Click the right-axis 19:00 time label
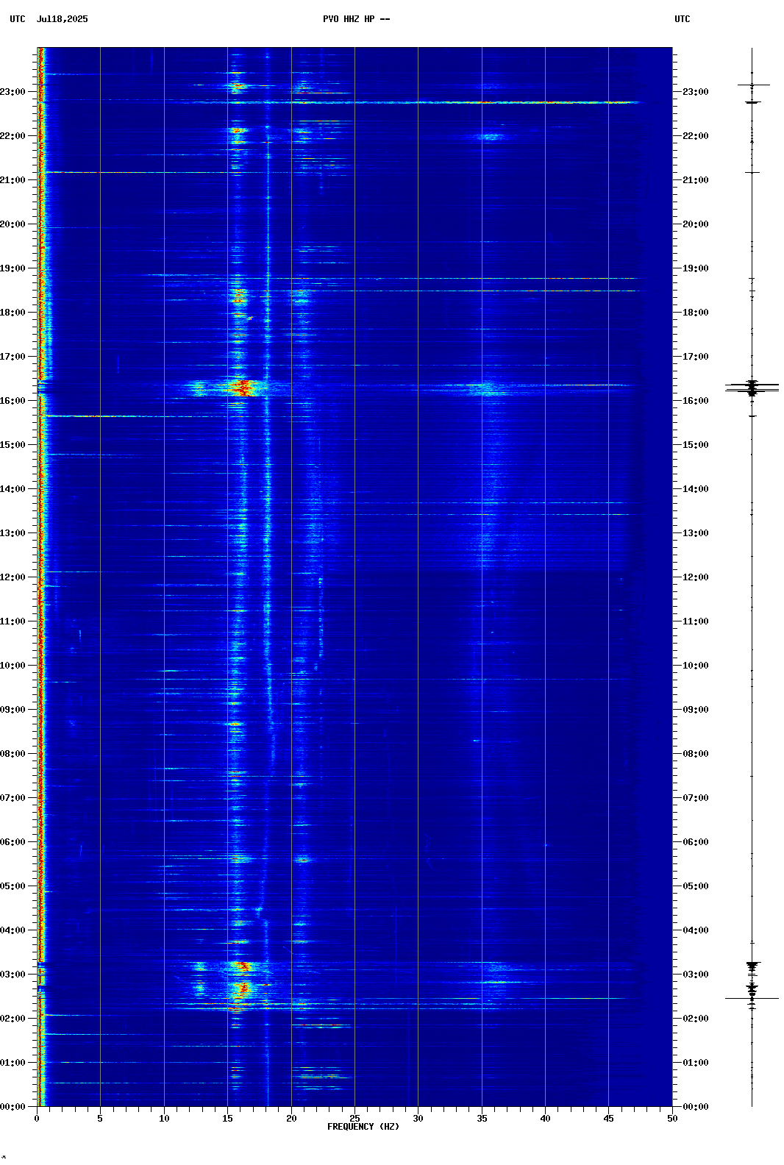The width and height of the screenshot is (784, 1165). tap(696, 268)
